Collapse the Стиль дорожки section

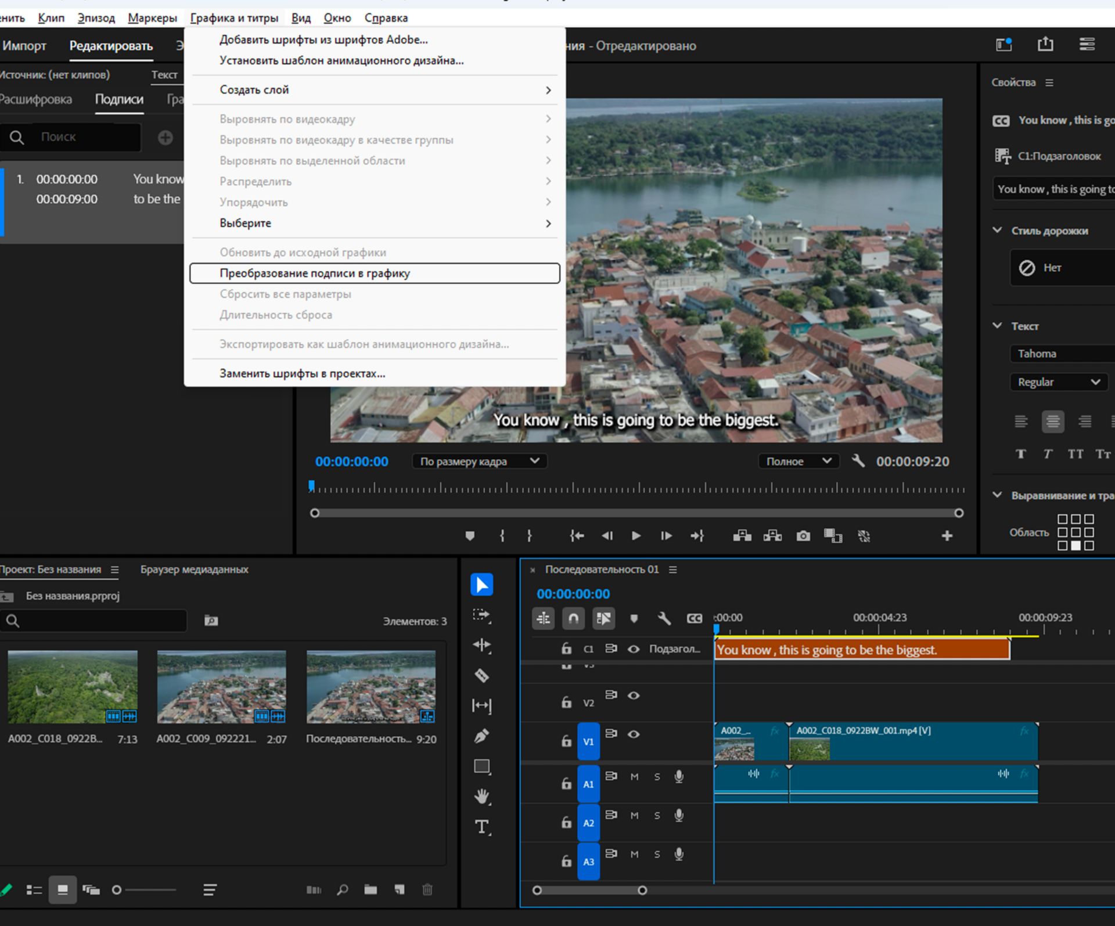click(997, 230)
